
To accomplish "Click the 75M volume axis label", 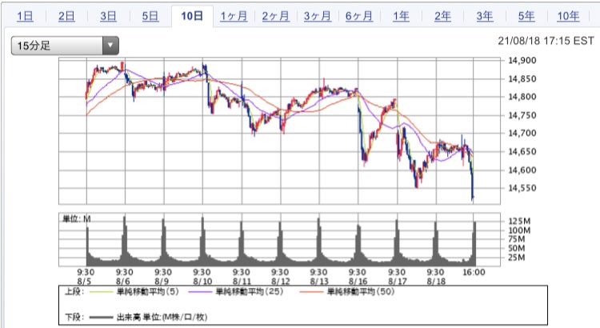I will point(517,239).
